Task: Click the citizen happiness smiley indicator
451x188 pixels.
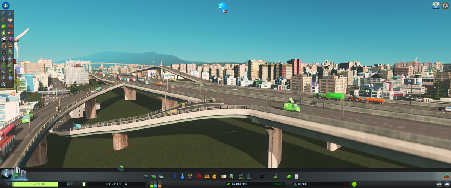Action: point(354,184)
